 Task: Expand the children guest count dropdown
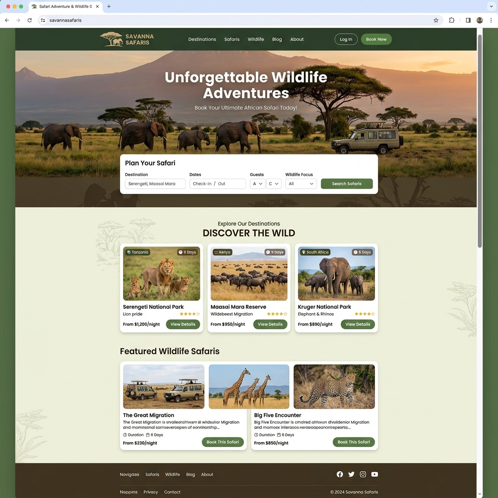273,183
